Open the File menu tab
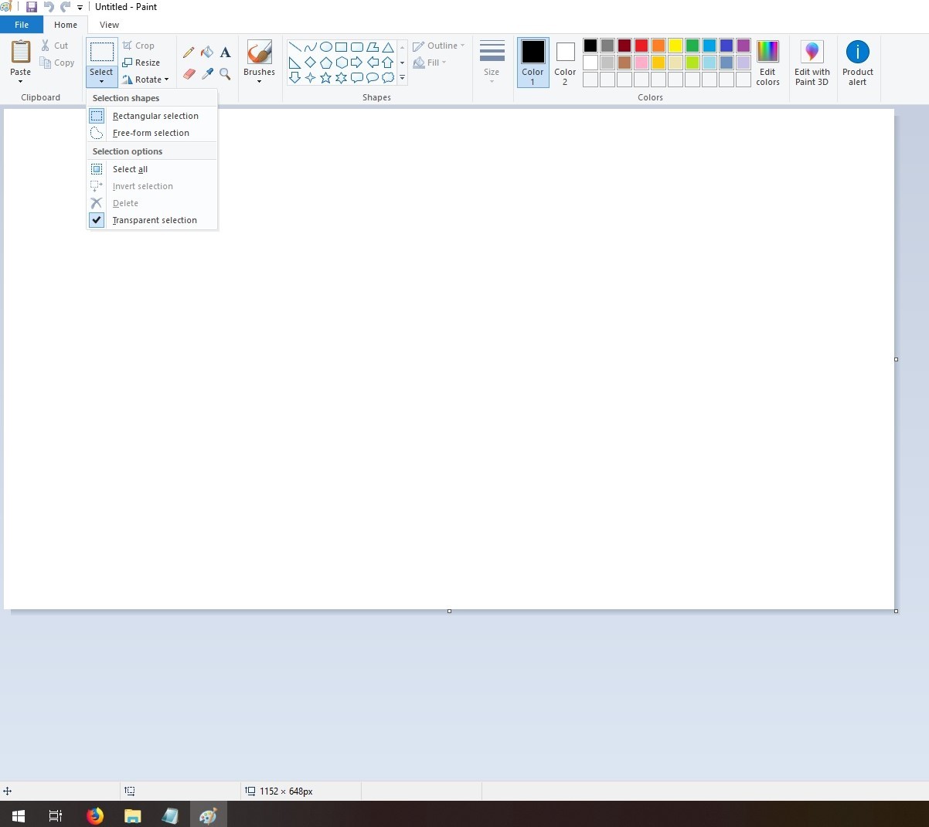The height and width of the screenshot is (827, 929). [x=22, y=25]
